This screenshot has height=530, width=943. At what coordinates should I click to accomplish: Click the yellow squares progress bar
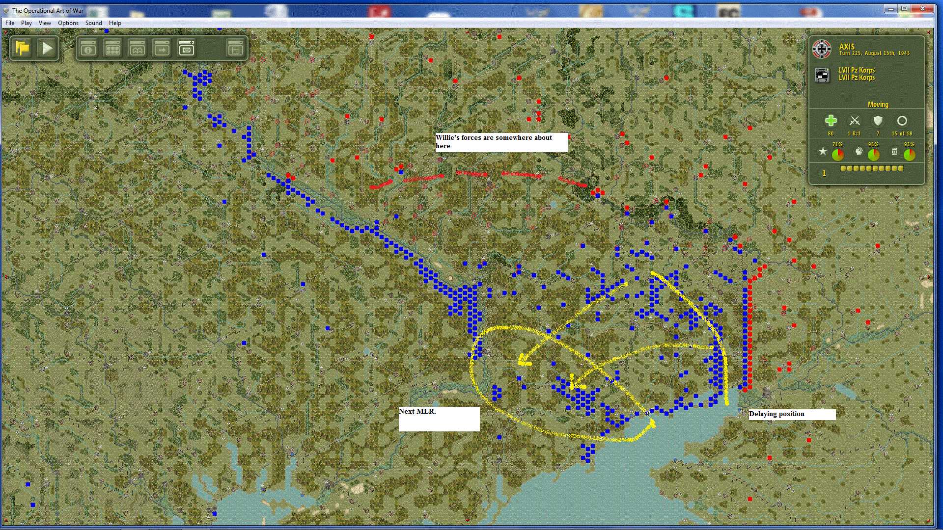pyautogui.click(x=872, y=168)
